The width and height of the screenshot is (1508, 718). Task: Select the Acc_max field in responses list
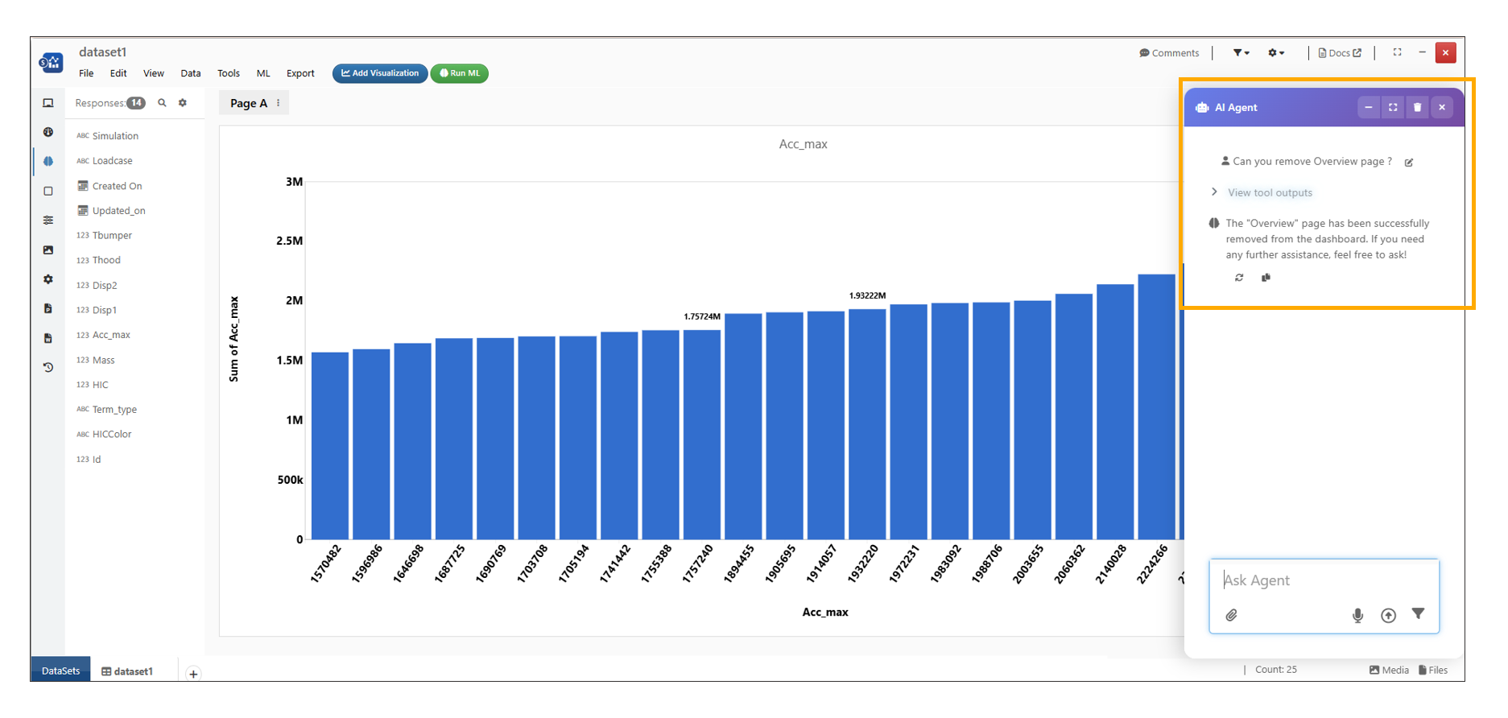click(x=111, y=335)
